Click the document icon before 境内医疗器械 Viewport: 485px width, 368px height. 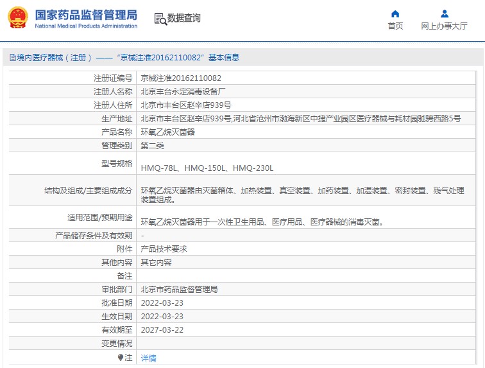click(13, 57)
